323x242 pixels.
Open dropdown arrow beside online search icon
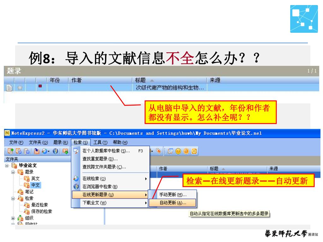pyautogui.click(x=49, y=152)
